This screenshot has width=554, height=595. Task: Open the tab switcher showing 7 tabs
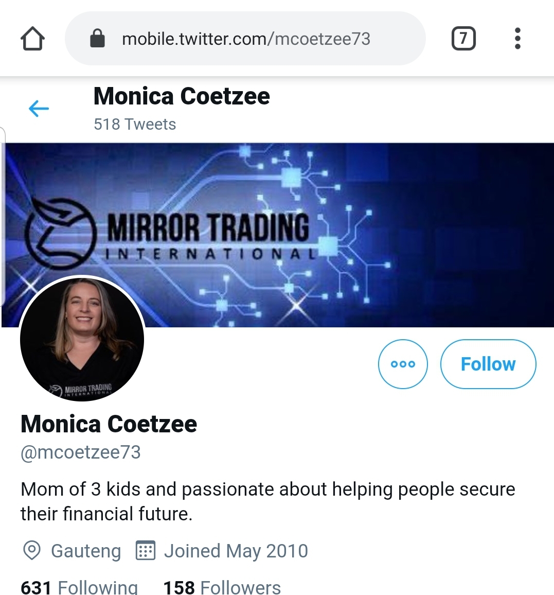pyautogui.click(x=463, y=39)
